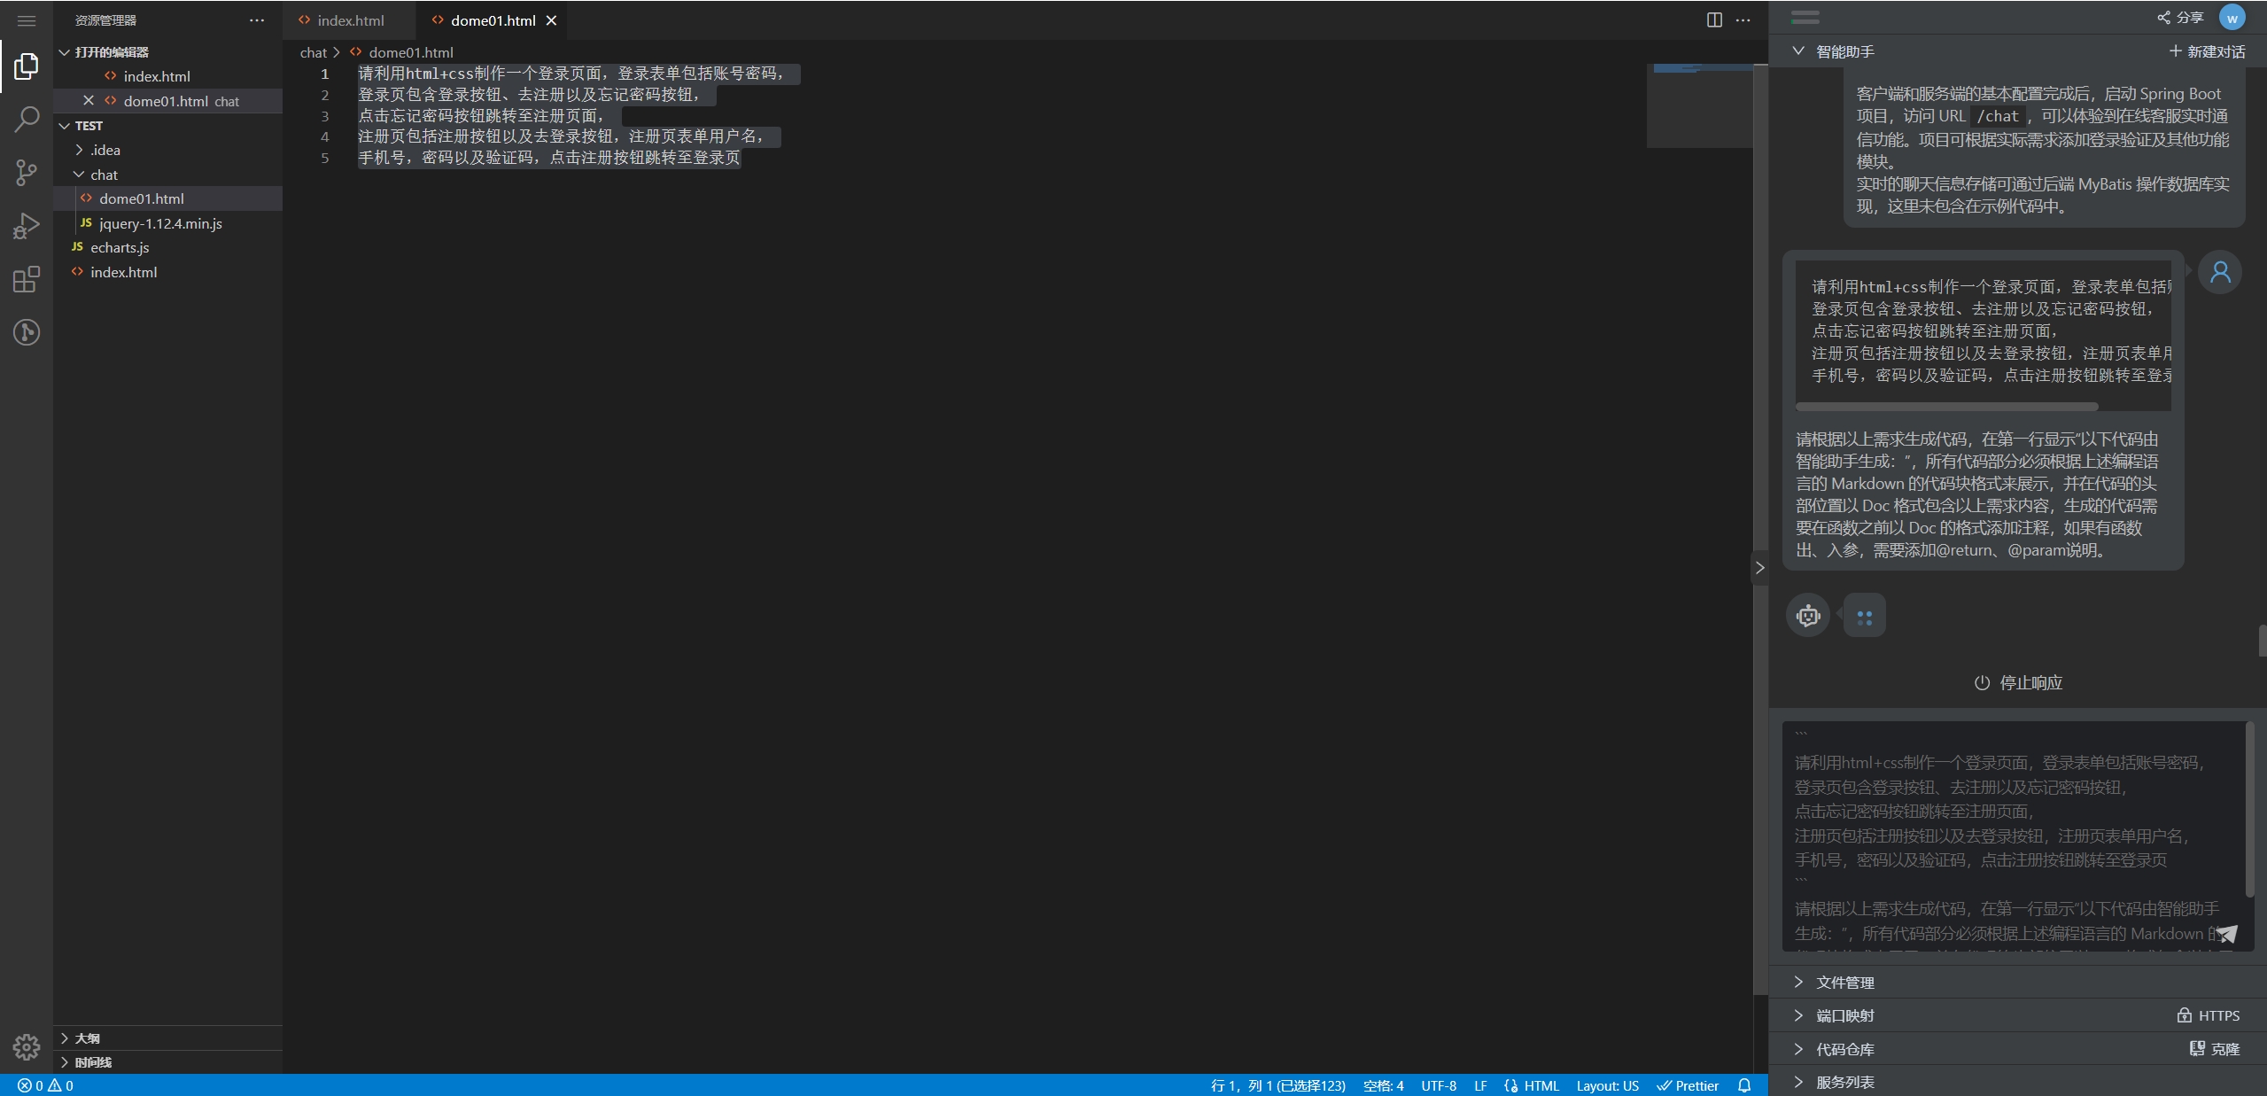Click the editor minimap
2267x1096 pixels.
pyautogui.click(x=1699, y=105)
